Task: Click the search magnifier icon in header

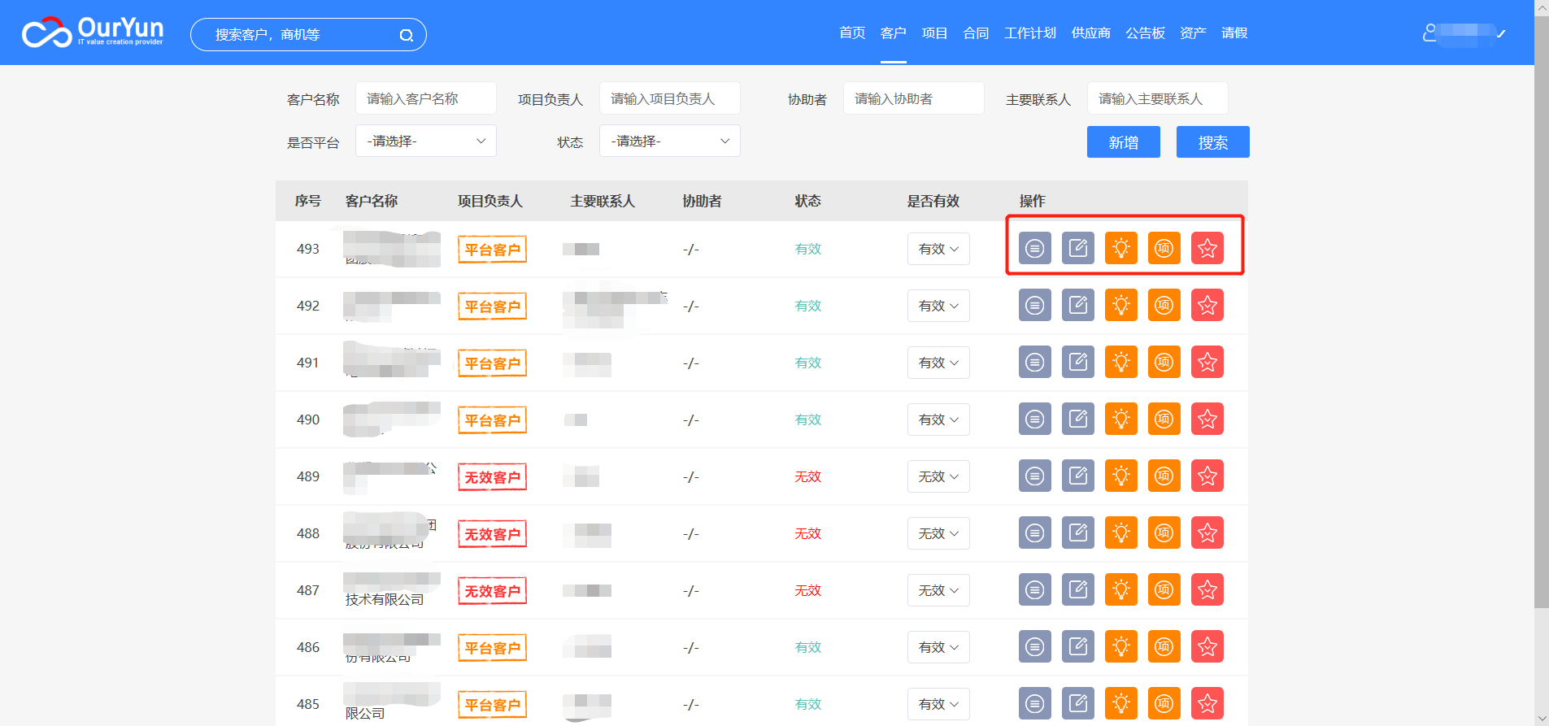Action: (x=407, y=35)
